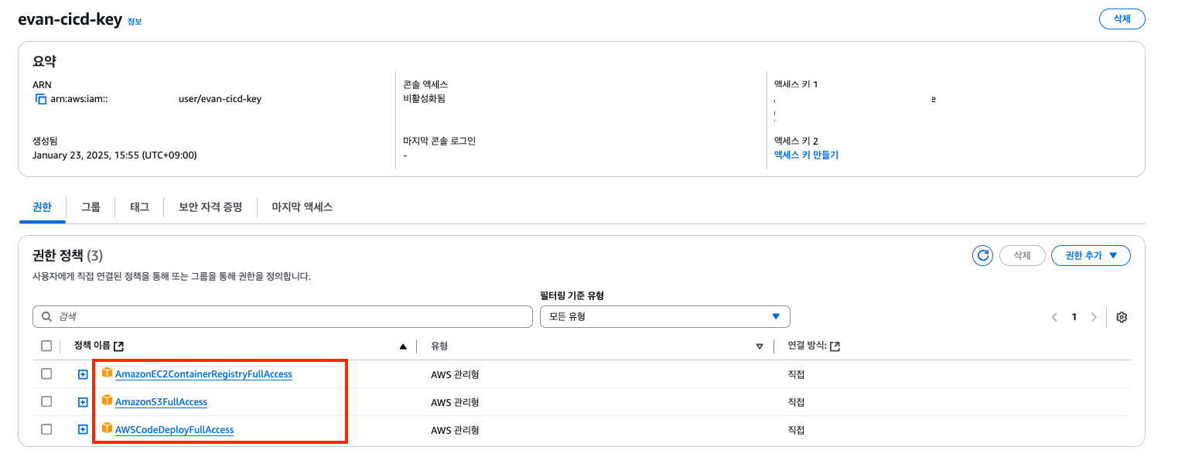This screenshot has height=457, width=1185.
Task: Click the AmazonEC2ContainerRegistryFullAccess policy cube icon
Action: pyautogui.click(x=107, y=373)
